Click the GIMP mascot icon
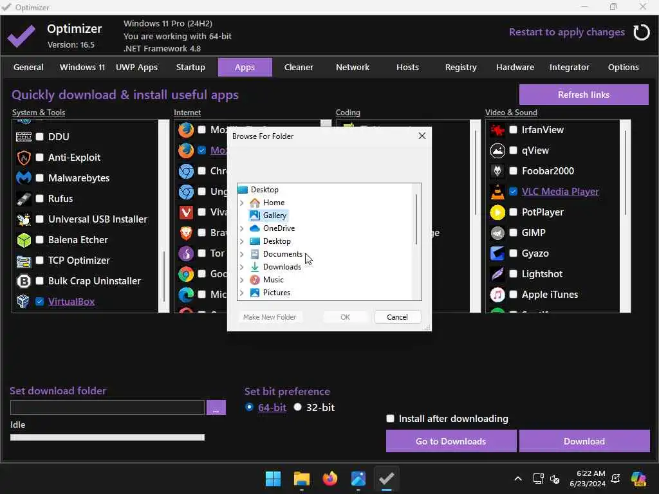 497,233
